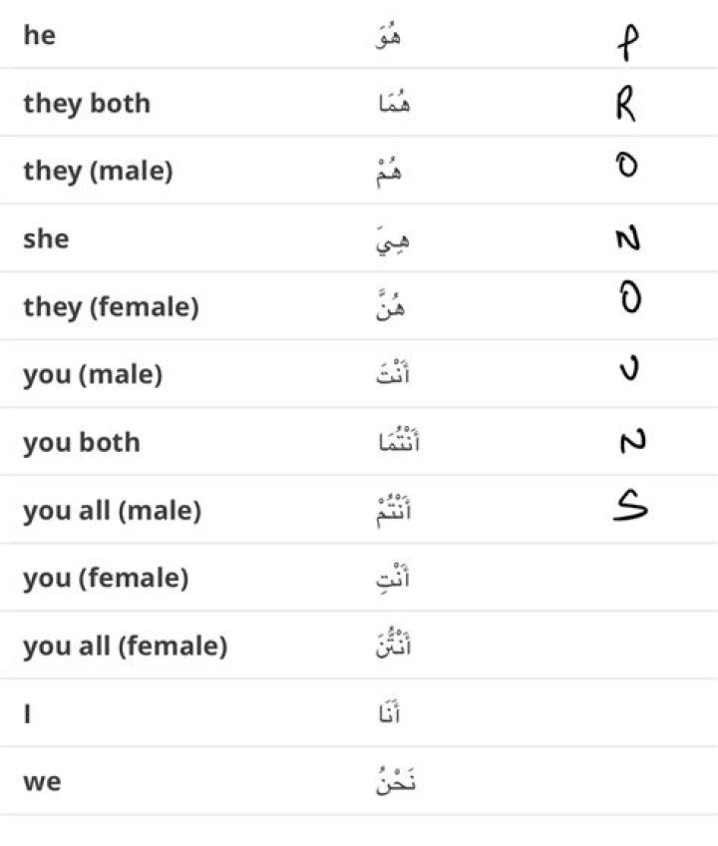
Task: Select the "you all (female)" label
Action: (x=126, y=646)
